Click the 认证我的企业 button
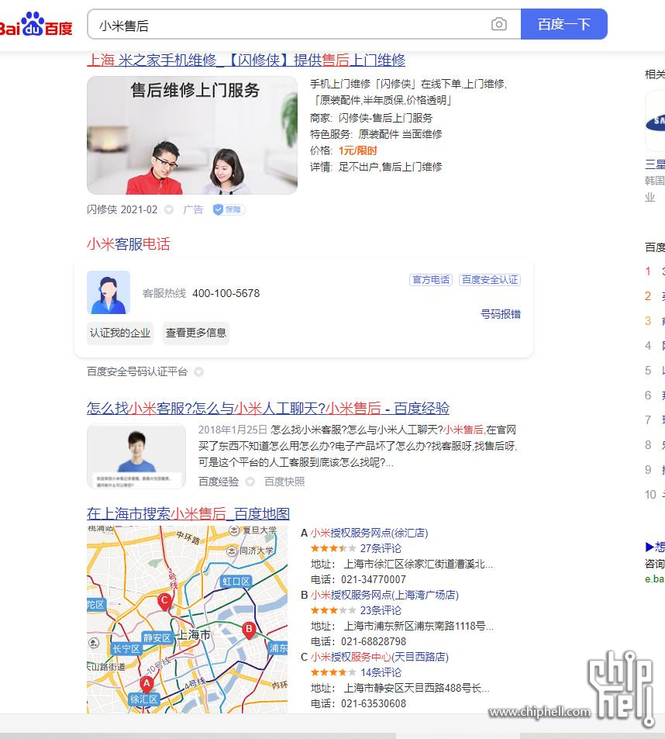The image size is (665, 739). pyautogui.click(x=120, y=333)
